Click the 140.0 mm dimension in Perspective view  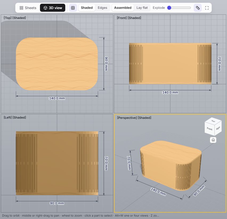(158, 191)
